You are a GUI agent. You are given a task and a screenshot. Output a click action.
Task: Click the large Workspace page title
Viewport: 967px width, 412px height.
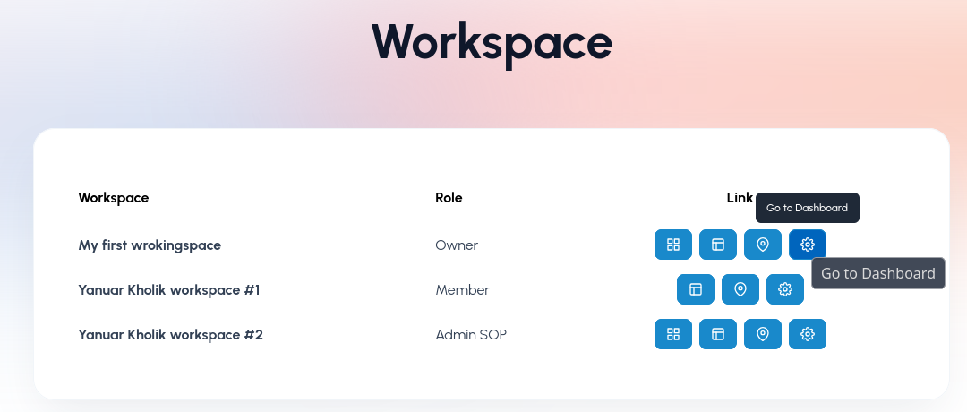tap(492, 40)
